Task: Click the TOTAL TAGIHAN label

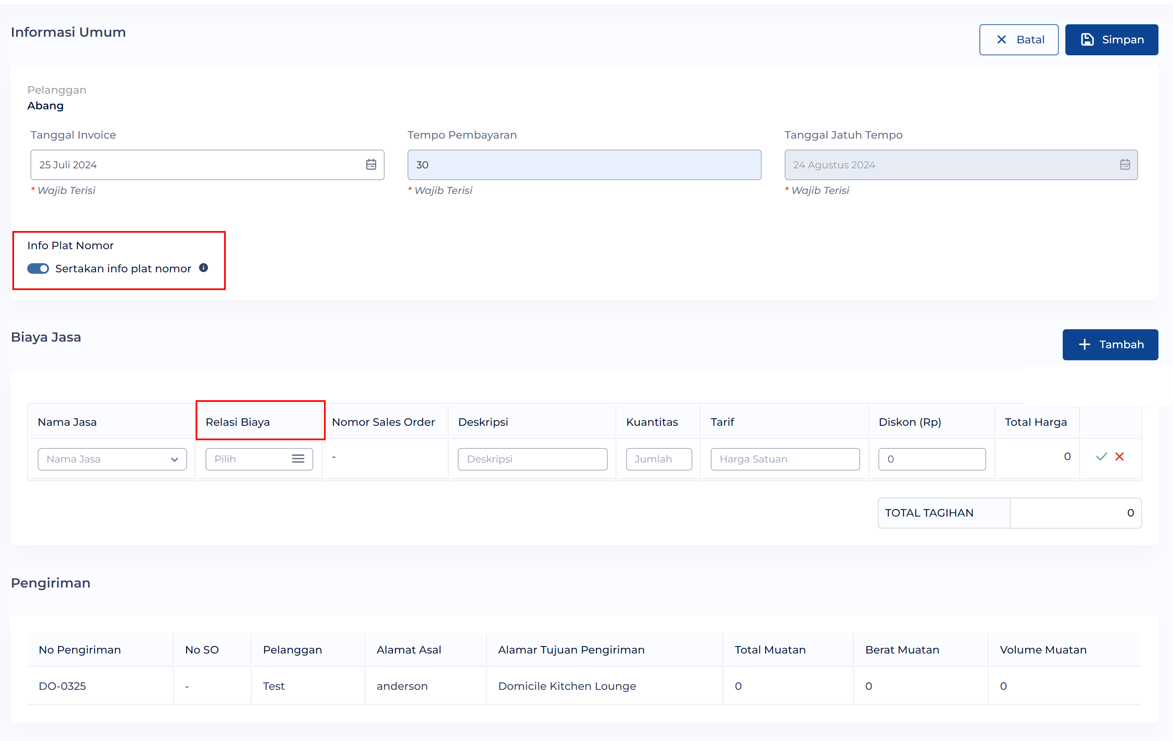Action: 929,513
